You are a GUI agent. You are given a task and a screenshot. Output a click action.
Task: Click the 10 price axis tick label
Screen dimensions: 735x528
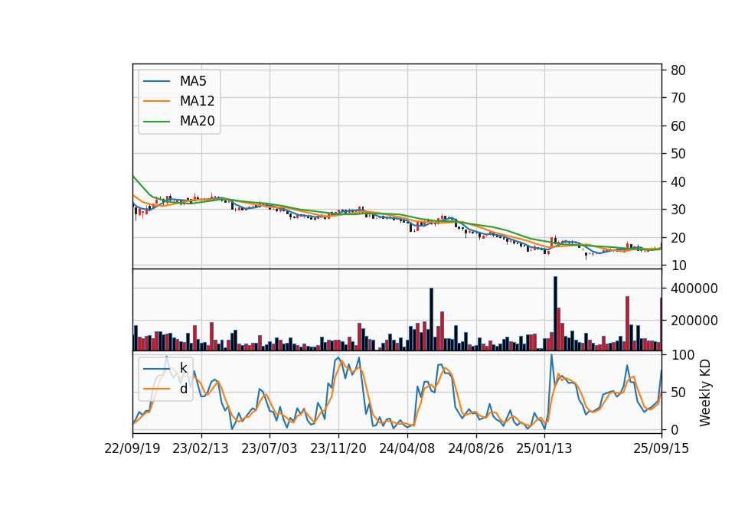tap(678, 266)
